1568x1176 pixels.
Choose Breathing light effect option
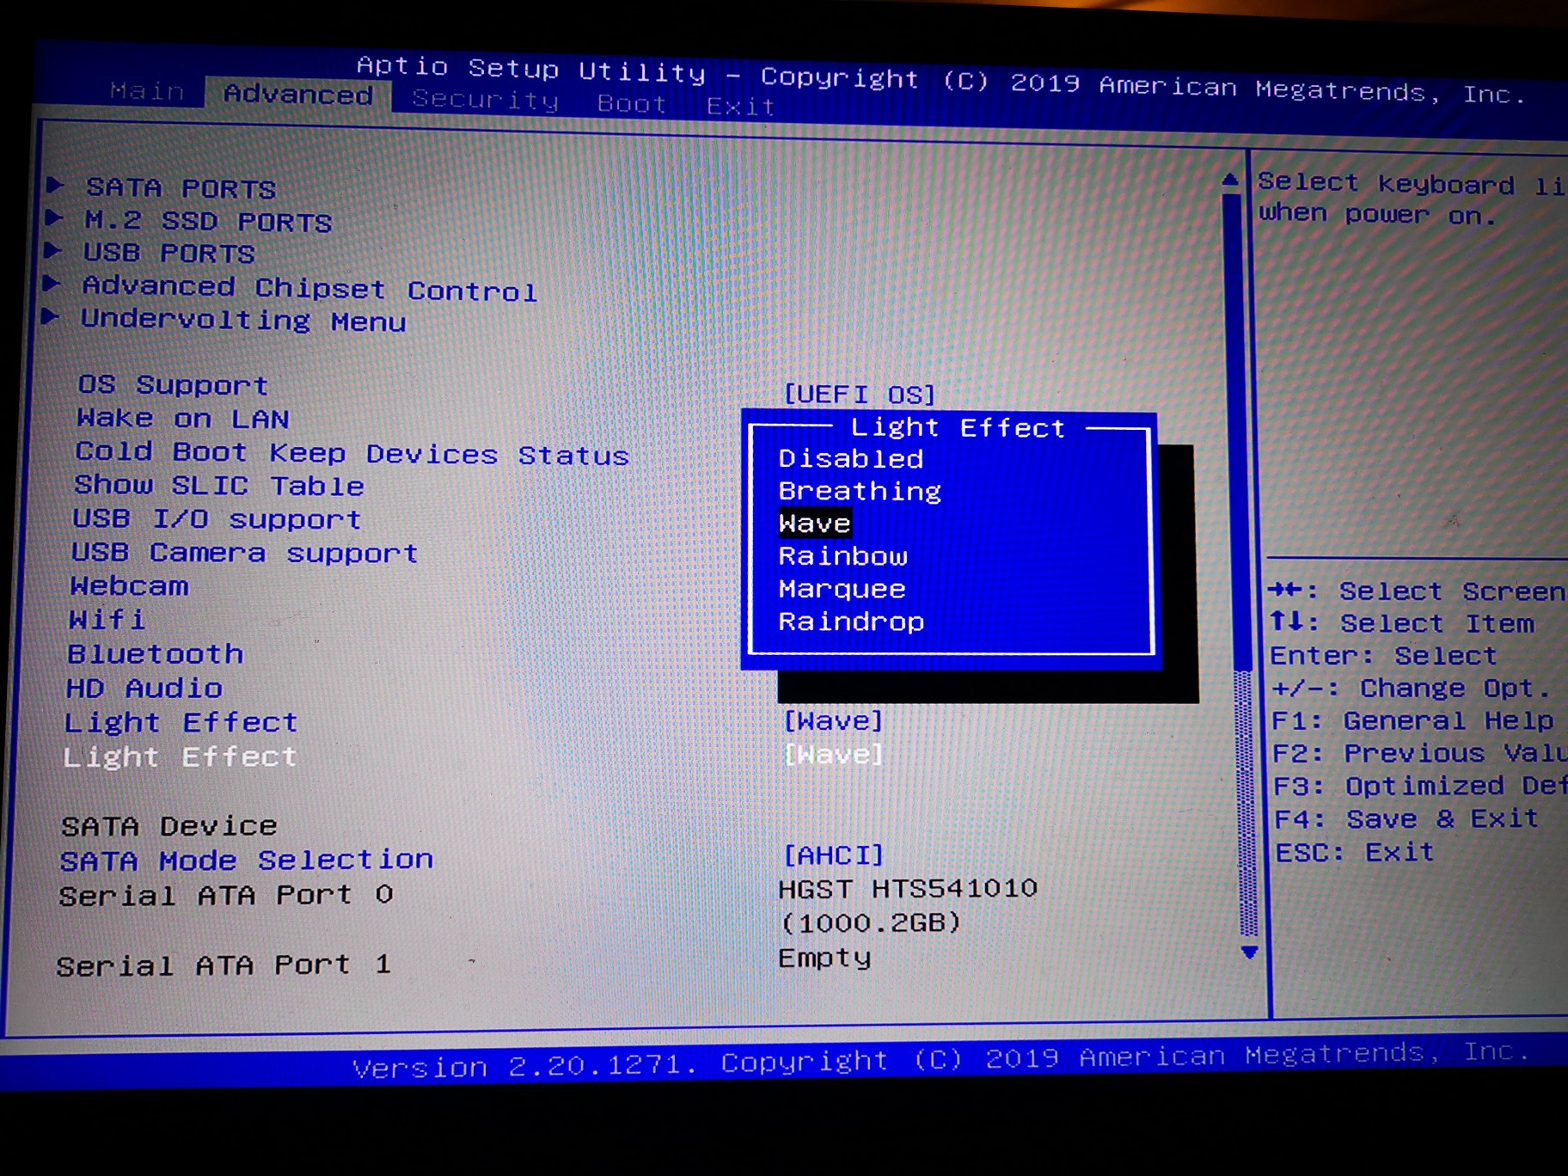click(860, 491)
